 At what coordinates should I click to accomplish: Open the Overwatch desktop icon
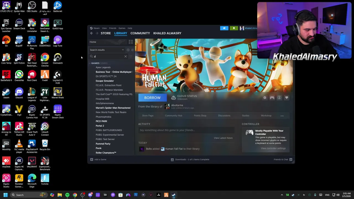[x=58, y=59]
